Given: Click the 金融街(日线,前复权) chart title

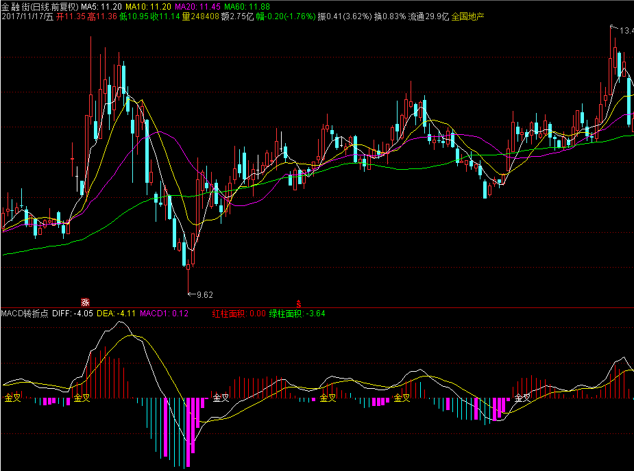Looking at the screenshot, I should [40, 6].
